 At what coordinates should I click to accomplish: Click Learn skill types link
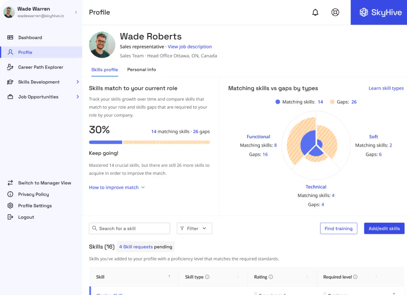(x=386, y=88)
